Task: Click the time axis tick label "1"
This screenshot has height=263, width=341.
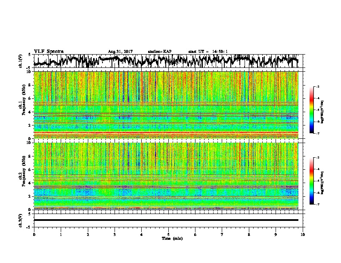Action: 61,235
